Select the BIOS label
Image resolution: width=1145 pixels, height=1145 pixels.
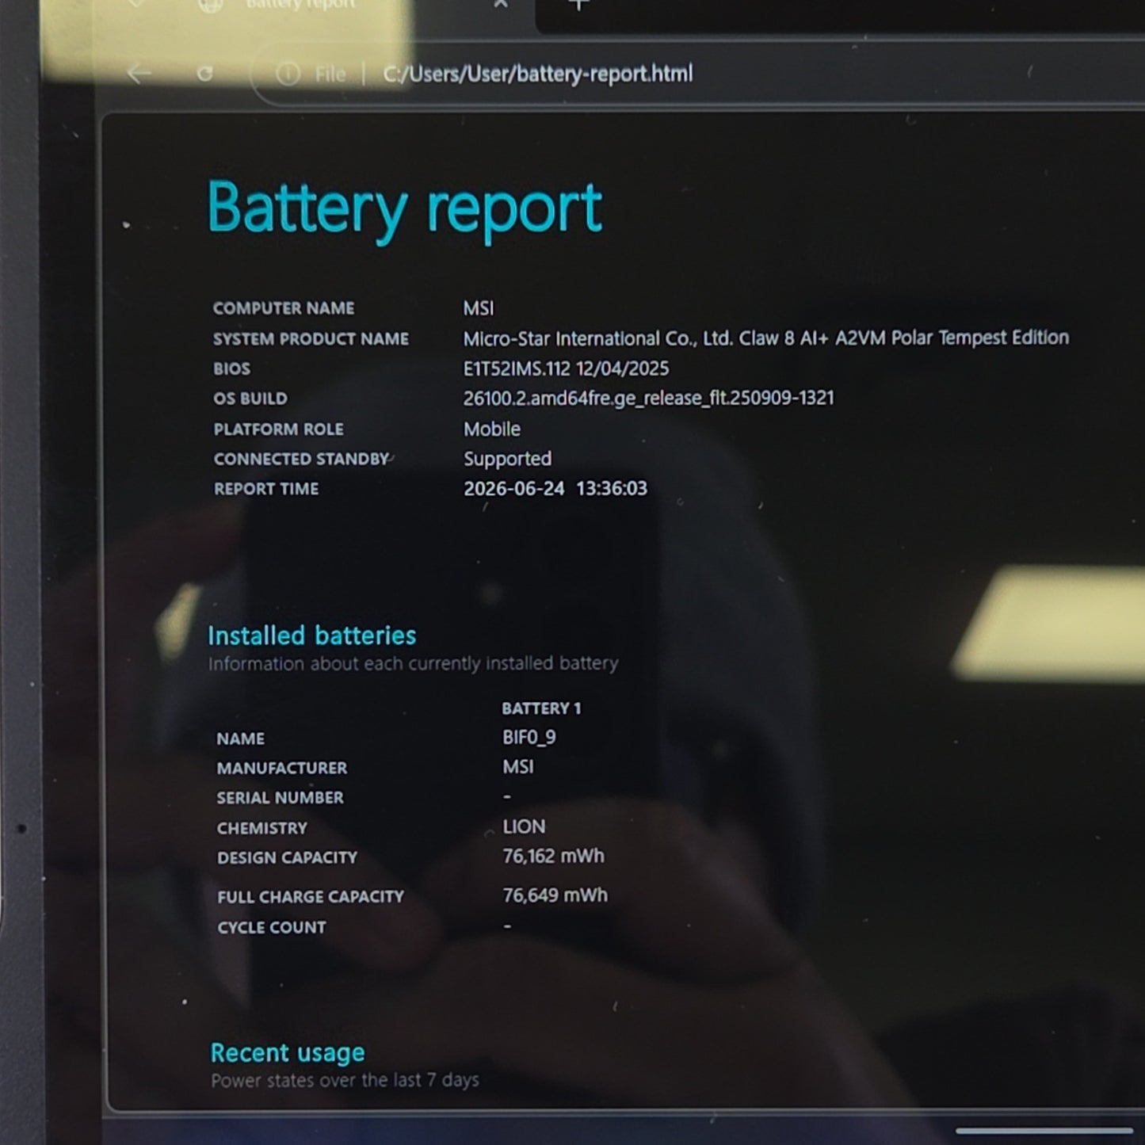231,369
